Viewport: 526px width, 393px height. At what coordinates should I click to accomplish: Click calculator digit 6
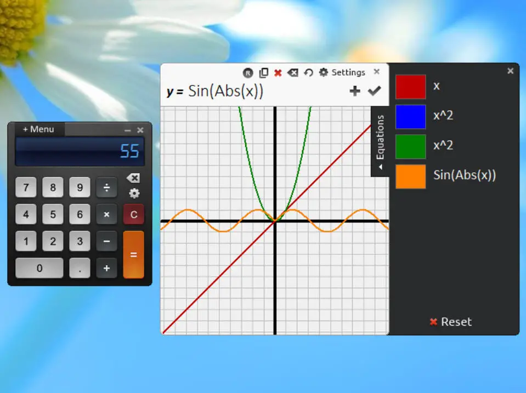[80, 214]
